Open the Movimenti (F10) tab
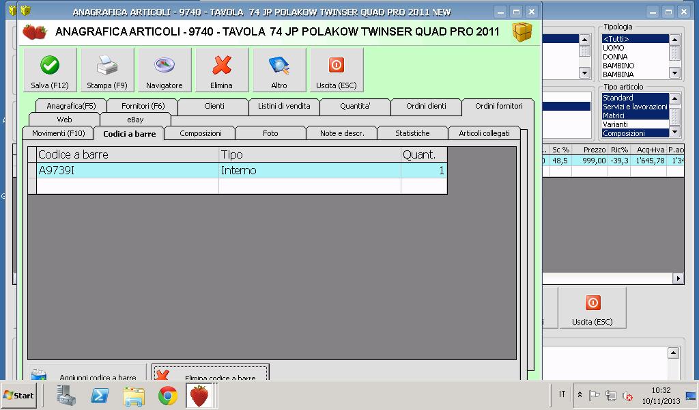Viewport: 699px width, 410px height. click(x=59, y=133)
